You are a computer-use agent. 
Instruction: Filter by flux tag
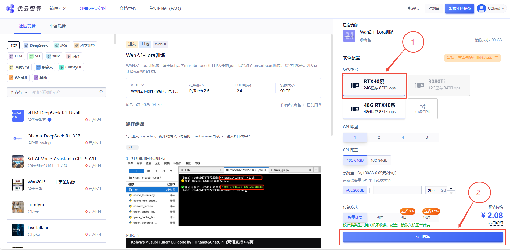coord(53,56)
